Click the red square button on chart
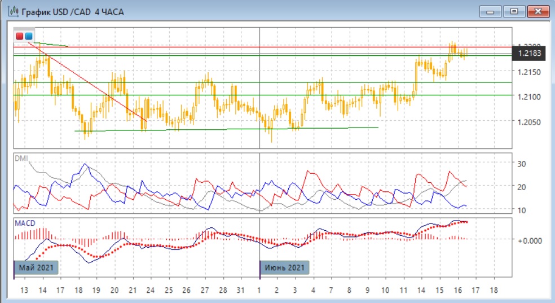Image resolution: width=555 pixels, height=303 pixels. coord(20,36)
